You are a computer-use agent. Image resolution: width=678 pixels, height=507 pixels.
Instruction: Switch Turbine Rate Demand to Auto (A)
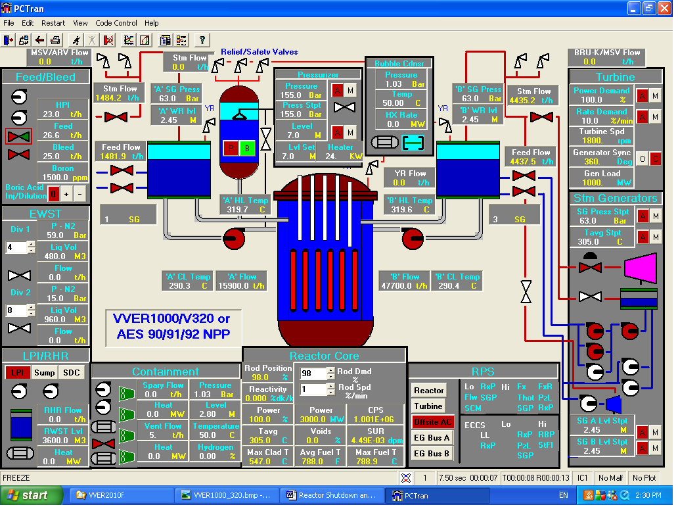point(642,117)
